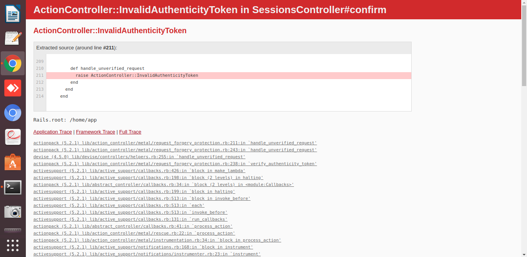
Task: Open LibreOffice Writer from the dock
Action: pos(13,13)
